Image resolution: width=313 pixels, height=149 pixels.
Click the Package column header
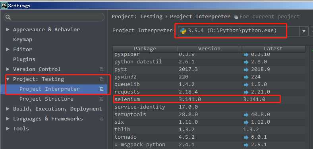[x=145, y=49]
